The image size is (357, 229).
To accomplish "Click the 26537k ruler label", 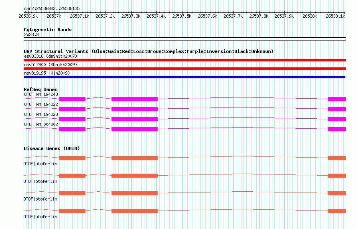I will tap(54, 16).
